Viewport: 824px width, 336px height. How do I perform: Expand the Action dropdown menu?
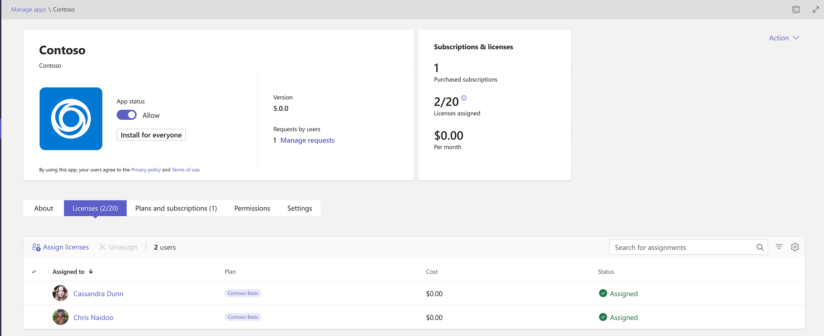[783, 38]
